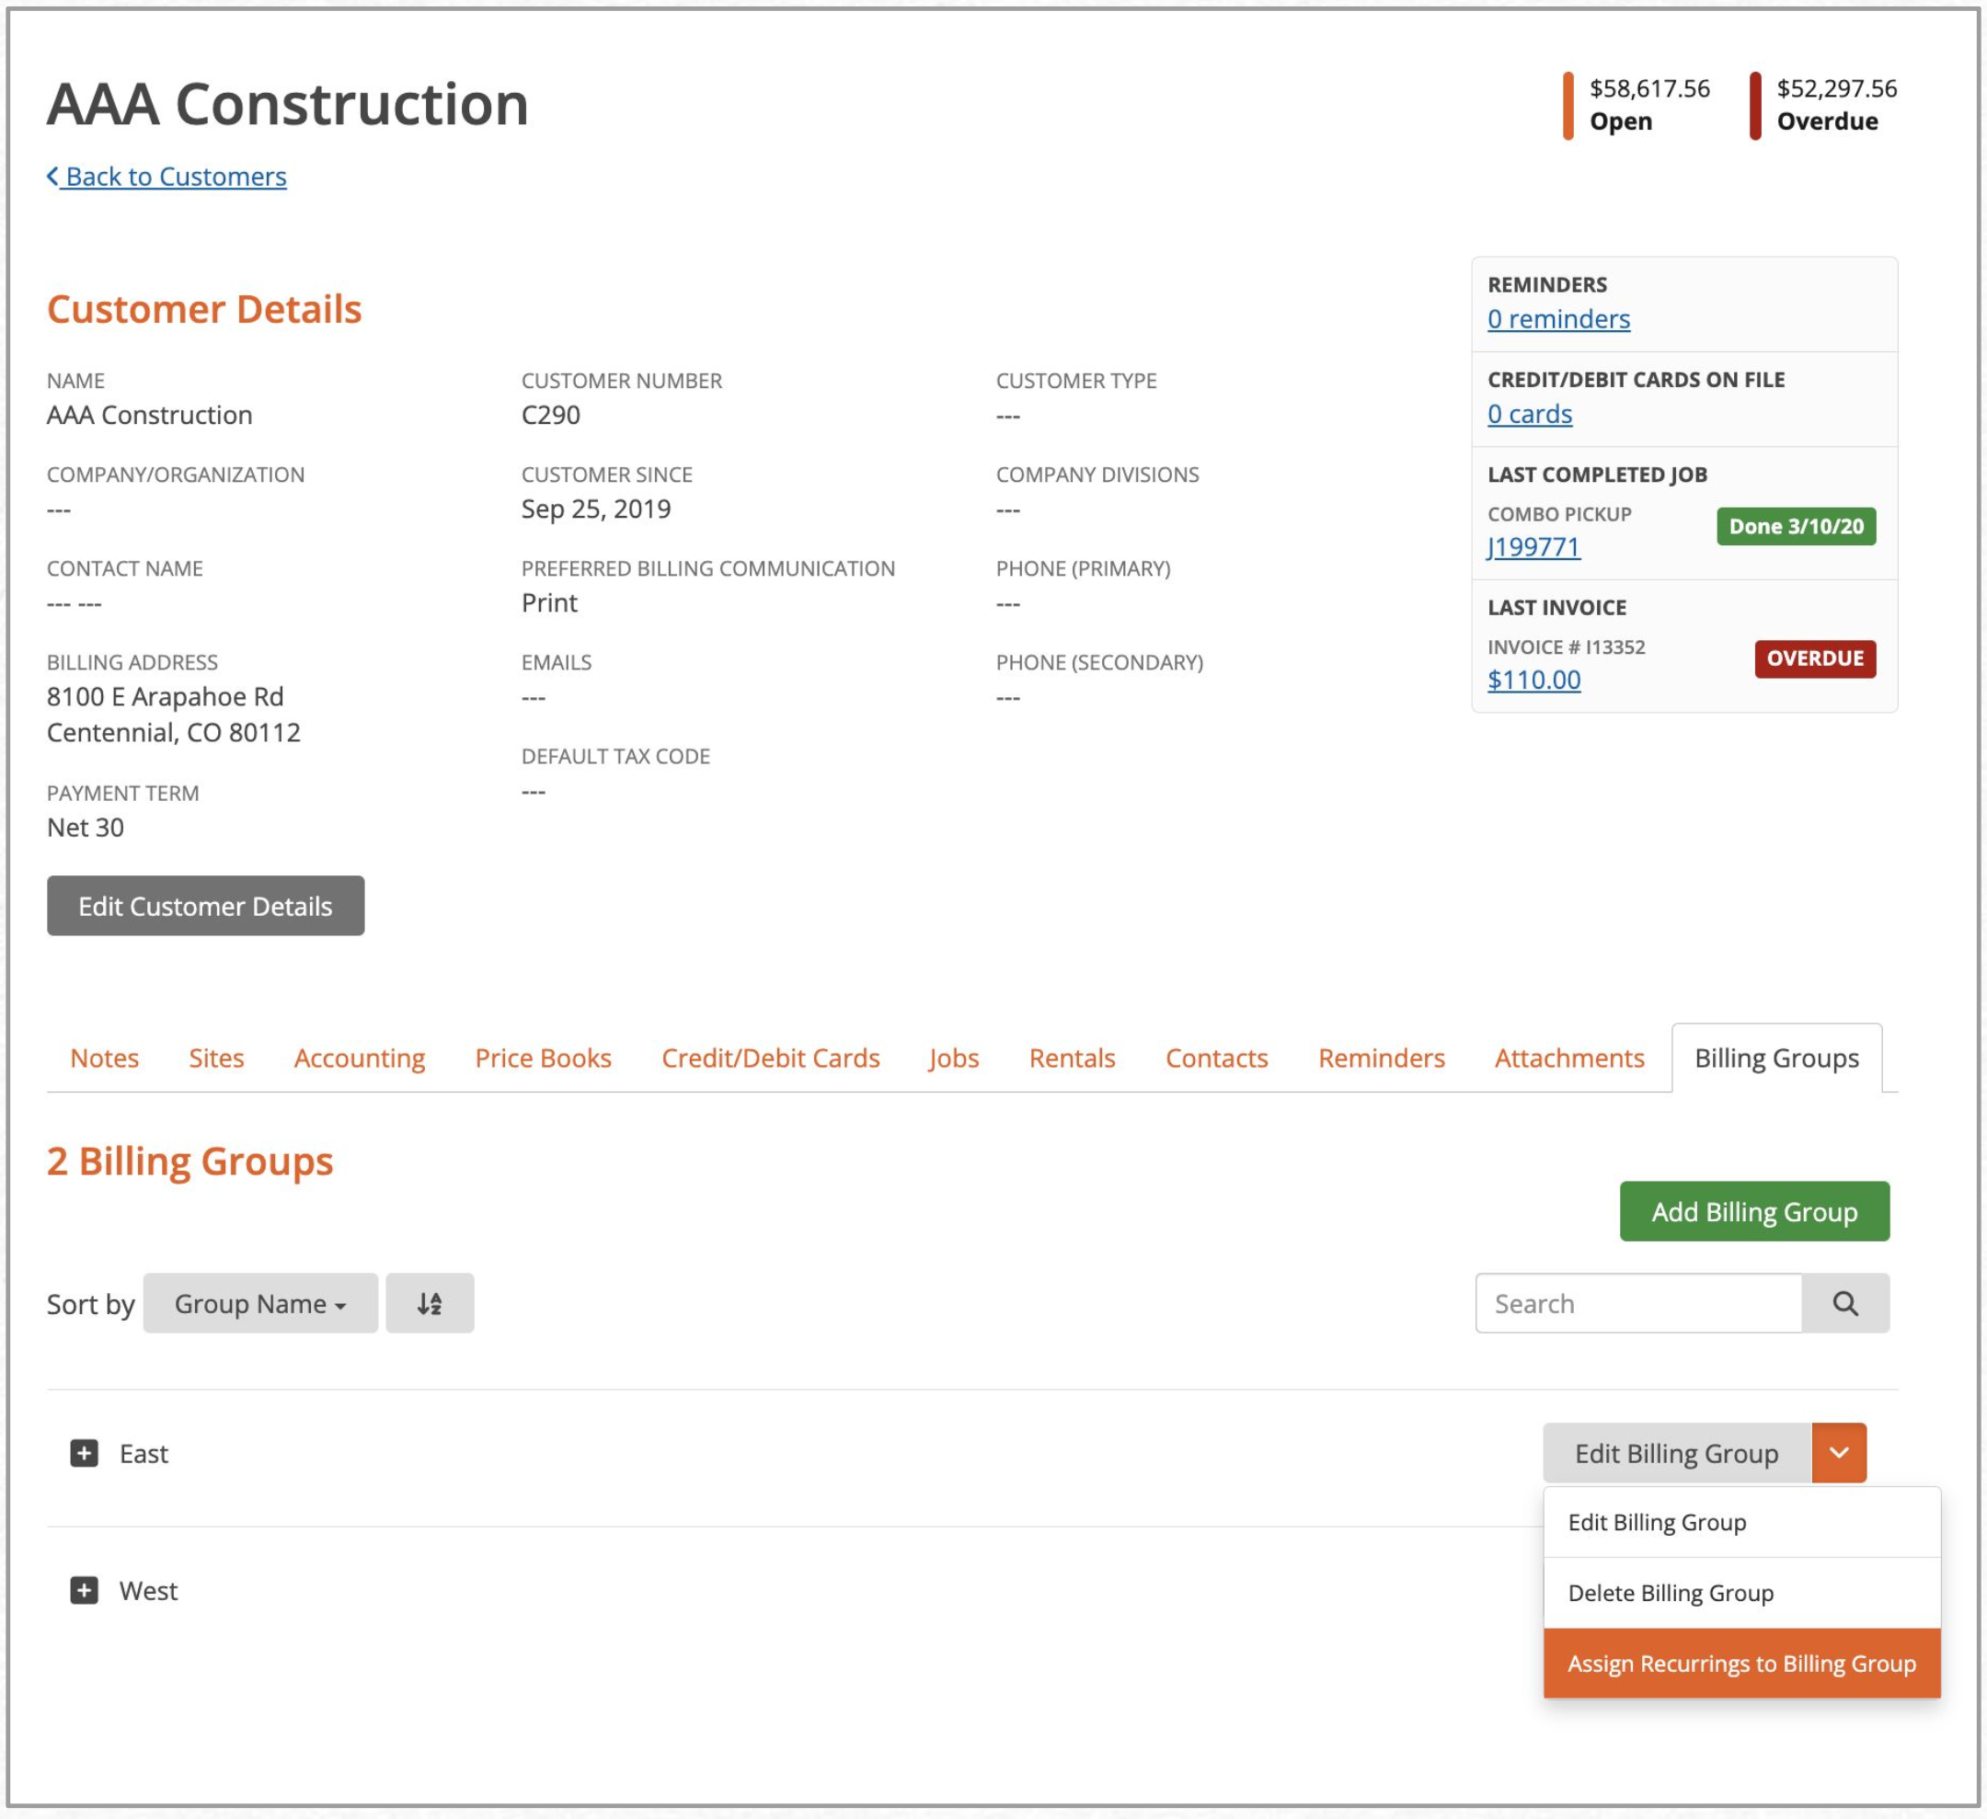Open the Group Name sort dropdown
1987x1819 pixels.
pos(259,1303)
